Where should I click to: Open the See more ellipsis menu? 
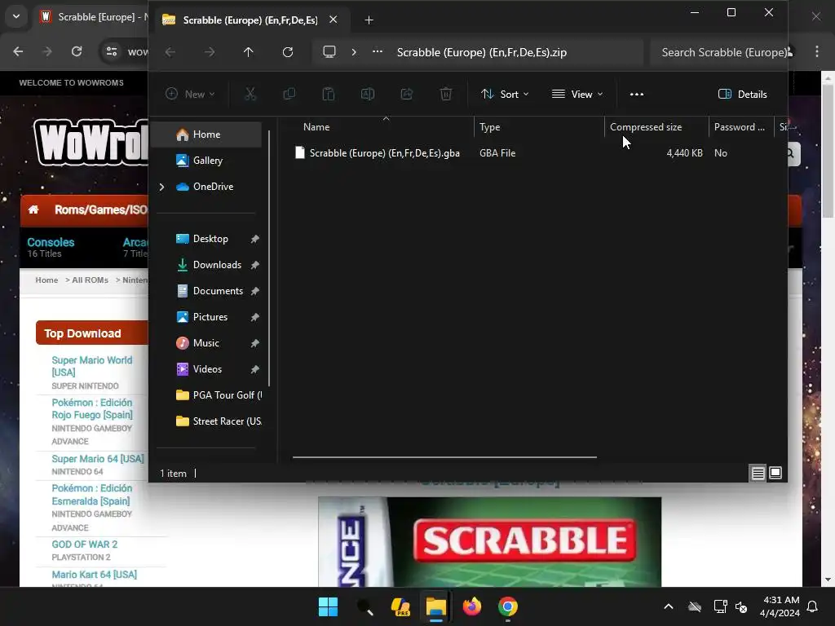tap(636, 95)
